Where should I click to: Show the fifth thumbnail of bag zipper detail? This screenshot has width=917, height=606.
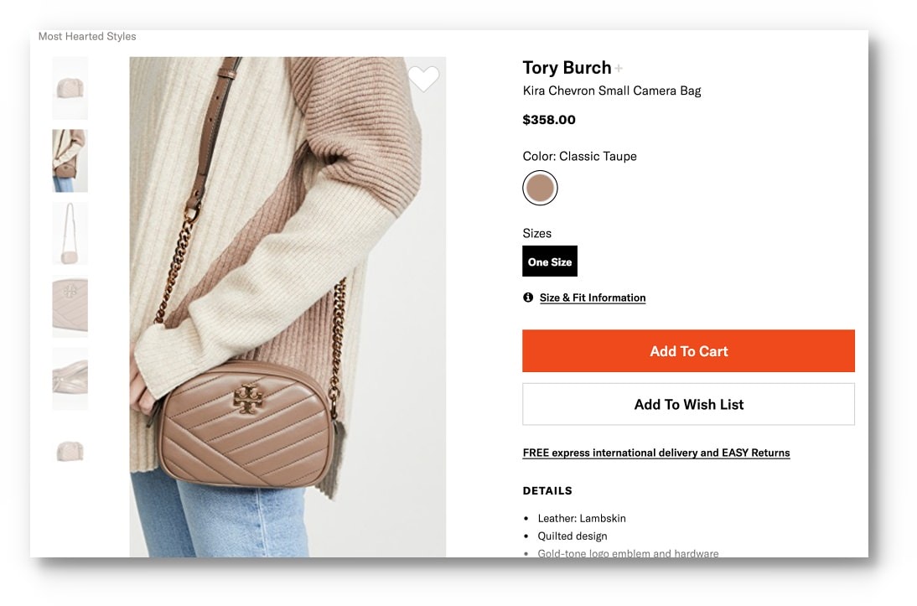pyautogui.click(x=70, y=378)
